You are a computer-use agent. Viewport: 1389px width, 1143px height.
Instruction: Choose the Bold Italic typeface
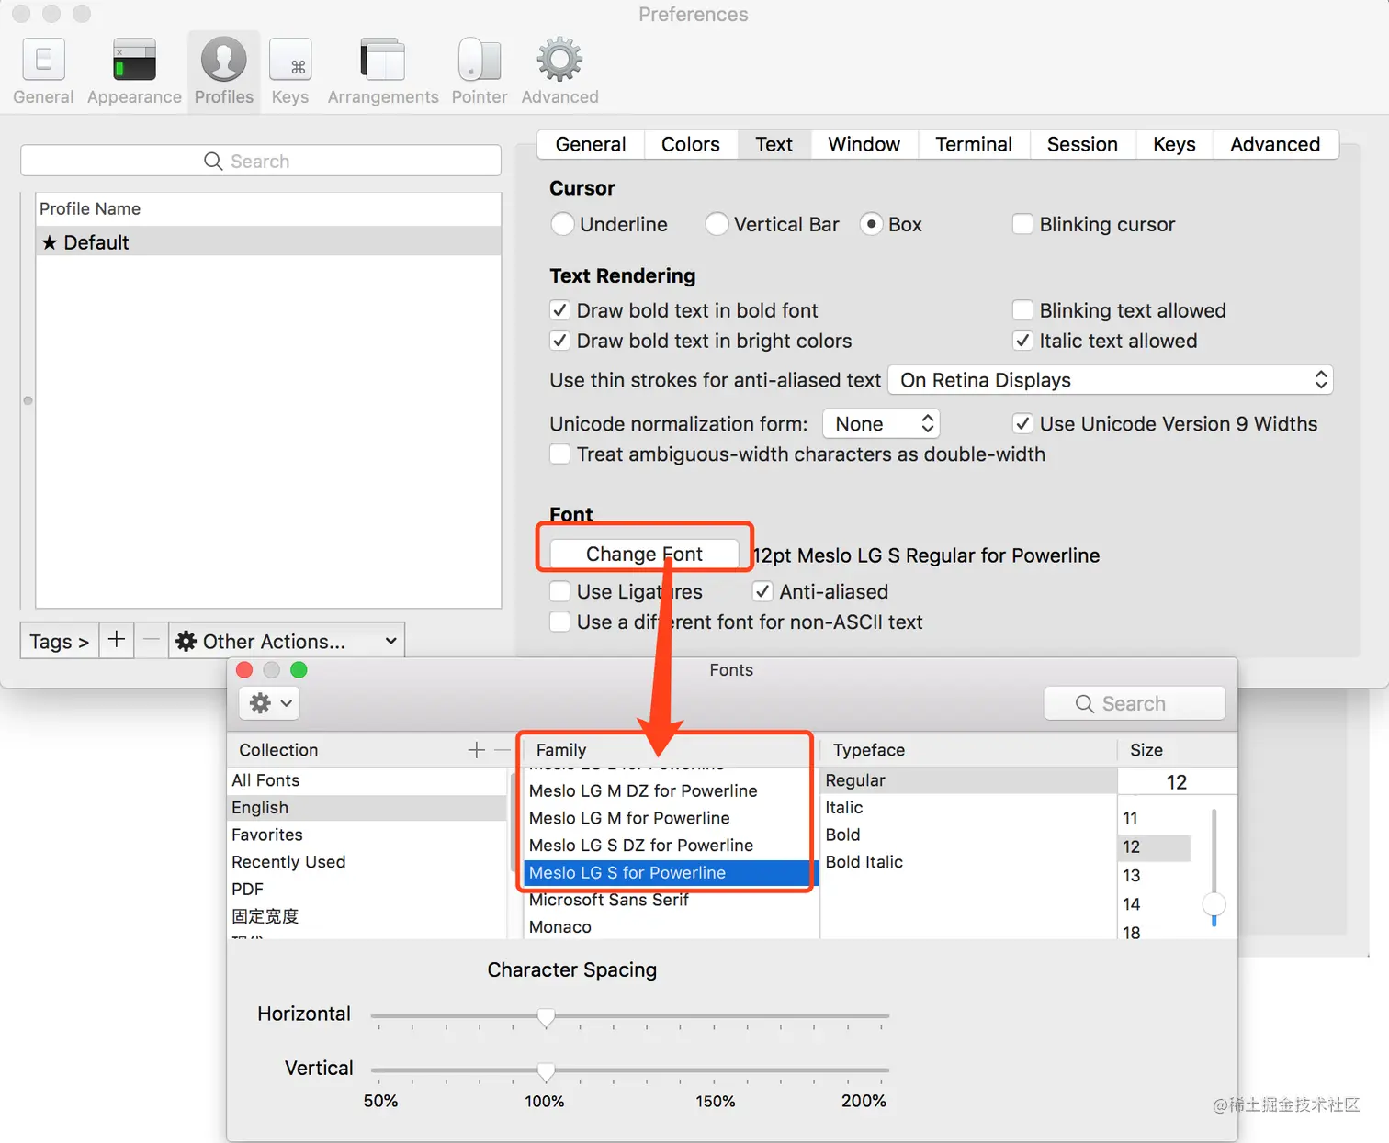pyautogui.click(x=969, y=862)
